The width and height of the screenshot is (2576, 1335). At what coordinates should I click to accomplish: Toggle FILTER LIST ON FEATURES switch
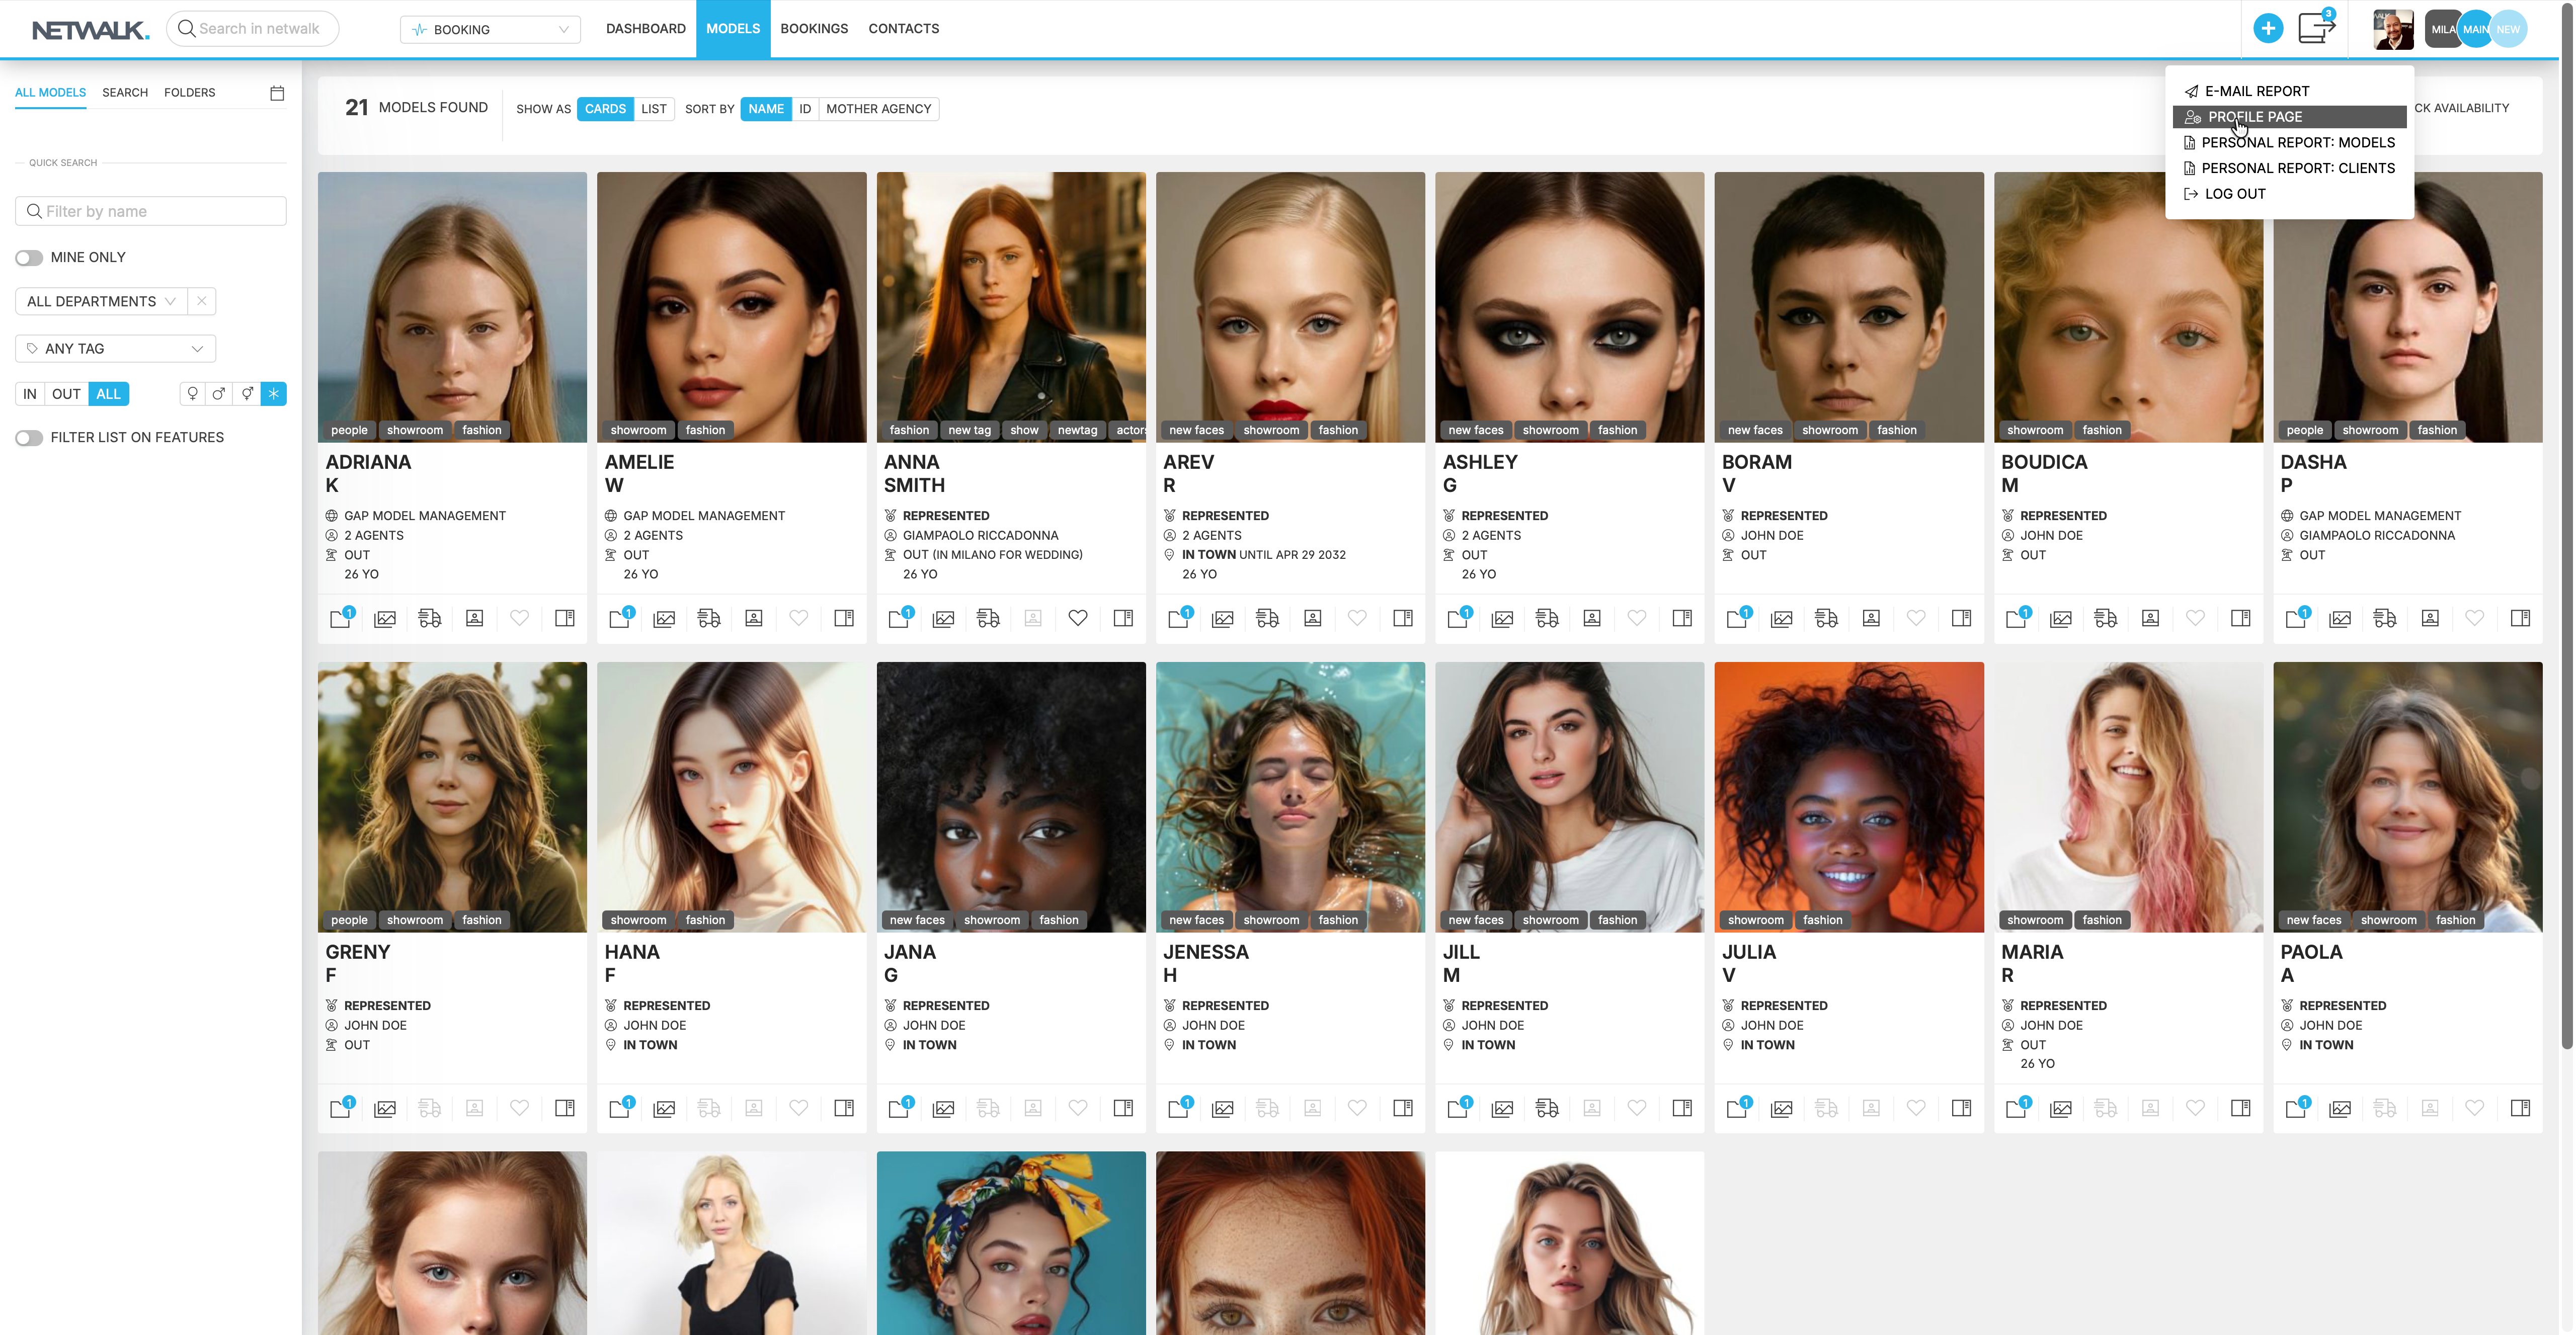[x=29, y=438]
